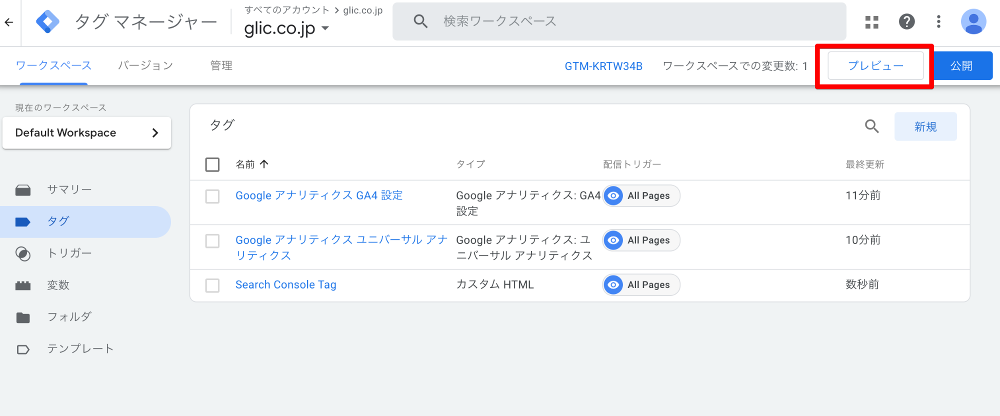Open the Google アナリティクス ユニバーサル アナリティクス tag
Viewport: 1000px width, 416px height.
[x=341, y=247]
